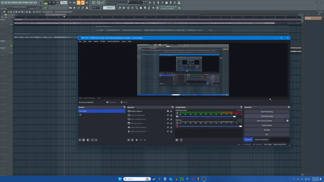Show the Audio Input Capture source
324x182 pixels.
[x=168, y=131]
